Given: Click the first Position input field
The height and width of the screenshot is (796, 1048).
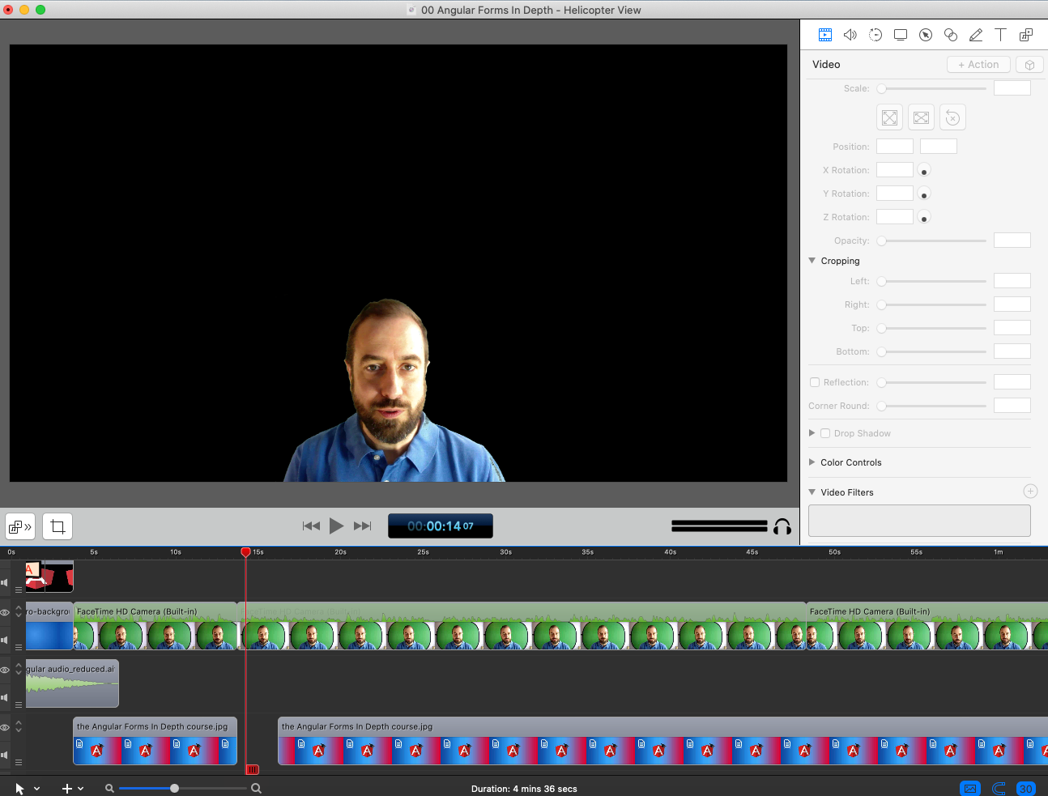Looking at the screenshot, I should 895,147.
